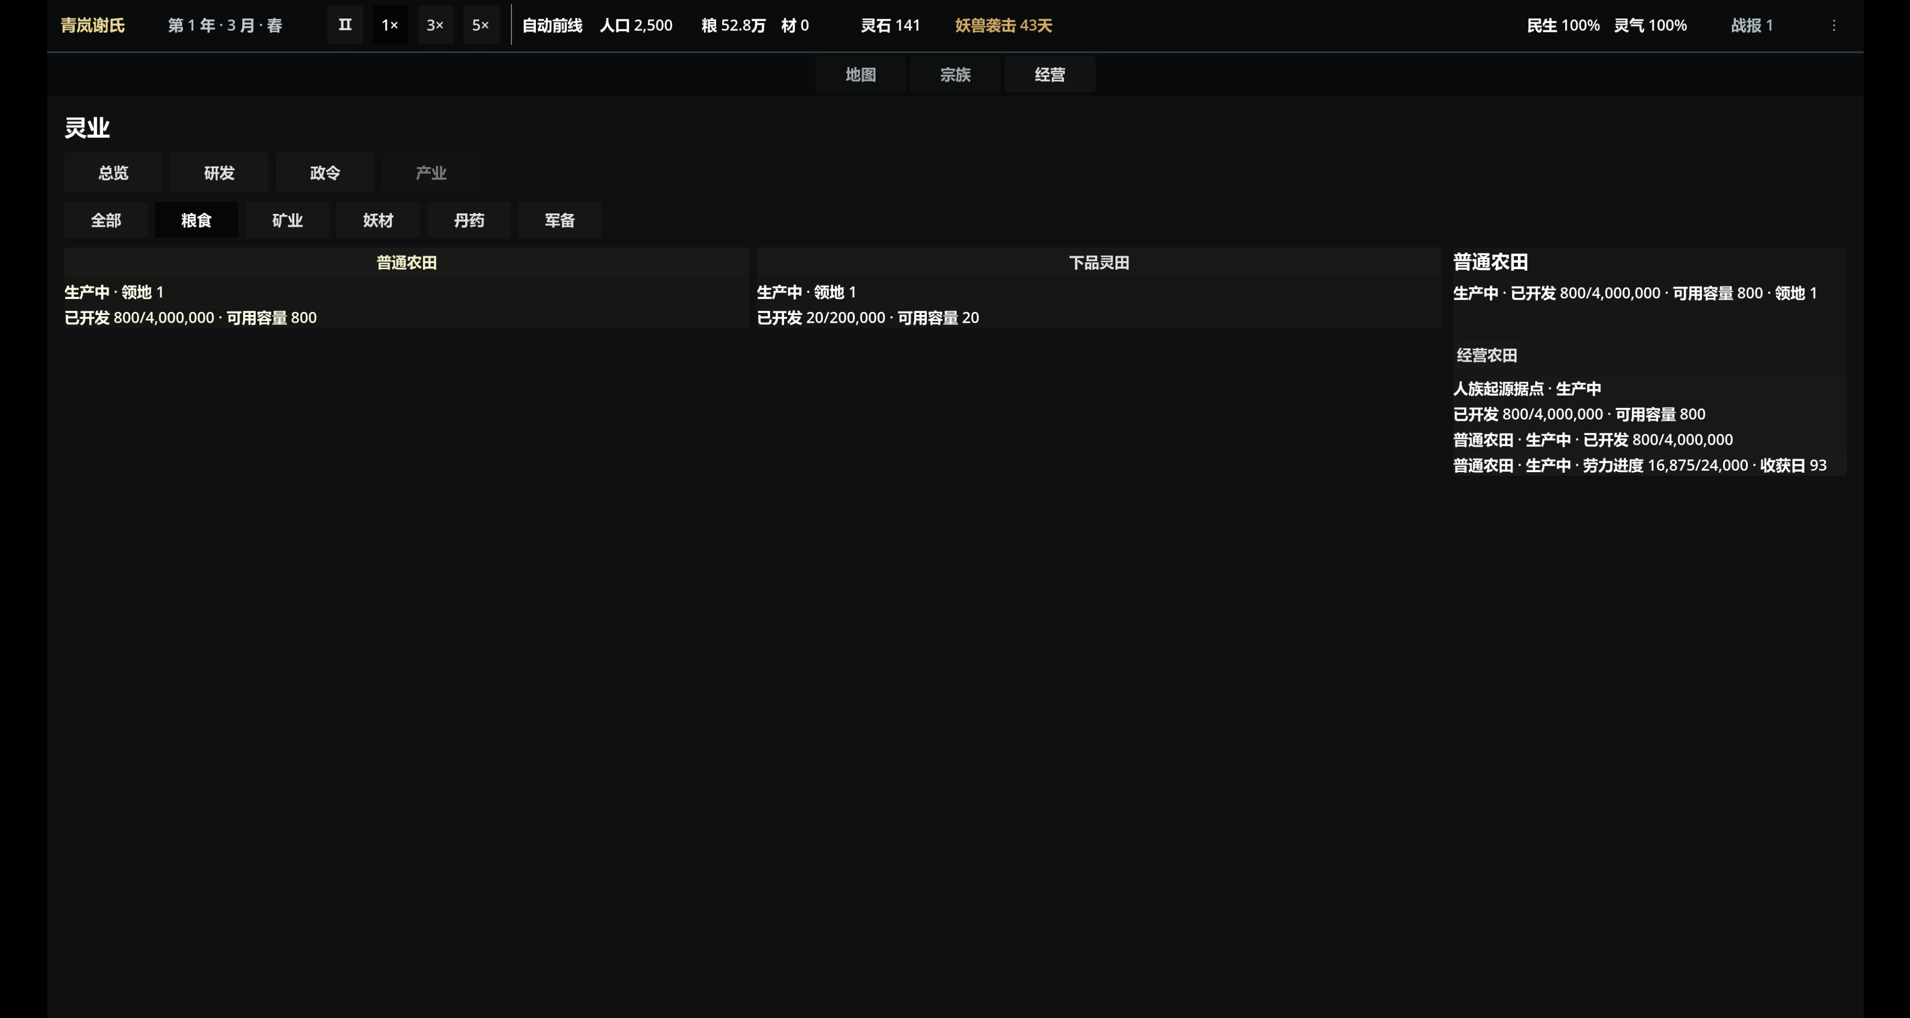The width and height of the screenshot is (1910, 1018).
Task: Click the 妖兽袭击 43天 warning
Action: click(1003, 25)
